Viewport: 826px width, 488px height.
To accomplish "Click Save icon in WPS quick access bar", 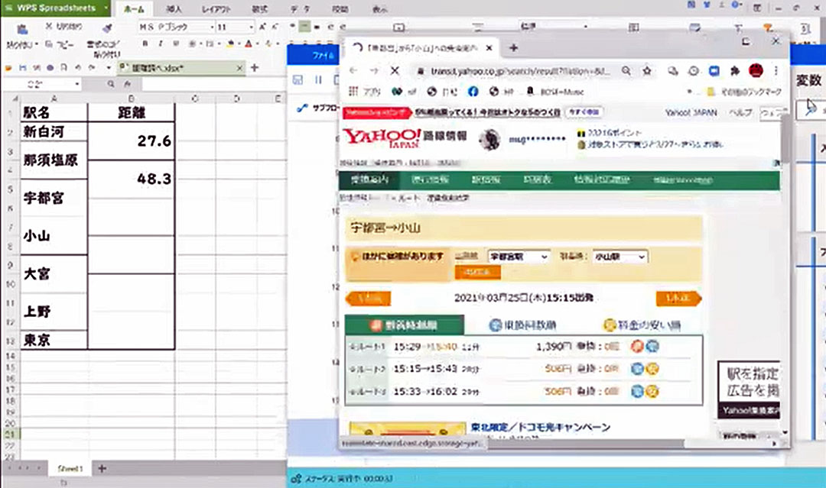I will tap(23, 68).
